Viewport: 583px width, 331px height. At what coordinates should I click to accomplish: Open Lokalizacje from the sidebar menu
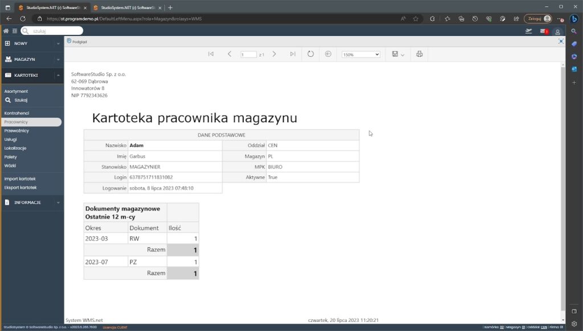[x=15, y=148]
